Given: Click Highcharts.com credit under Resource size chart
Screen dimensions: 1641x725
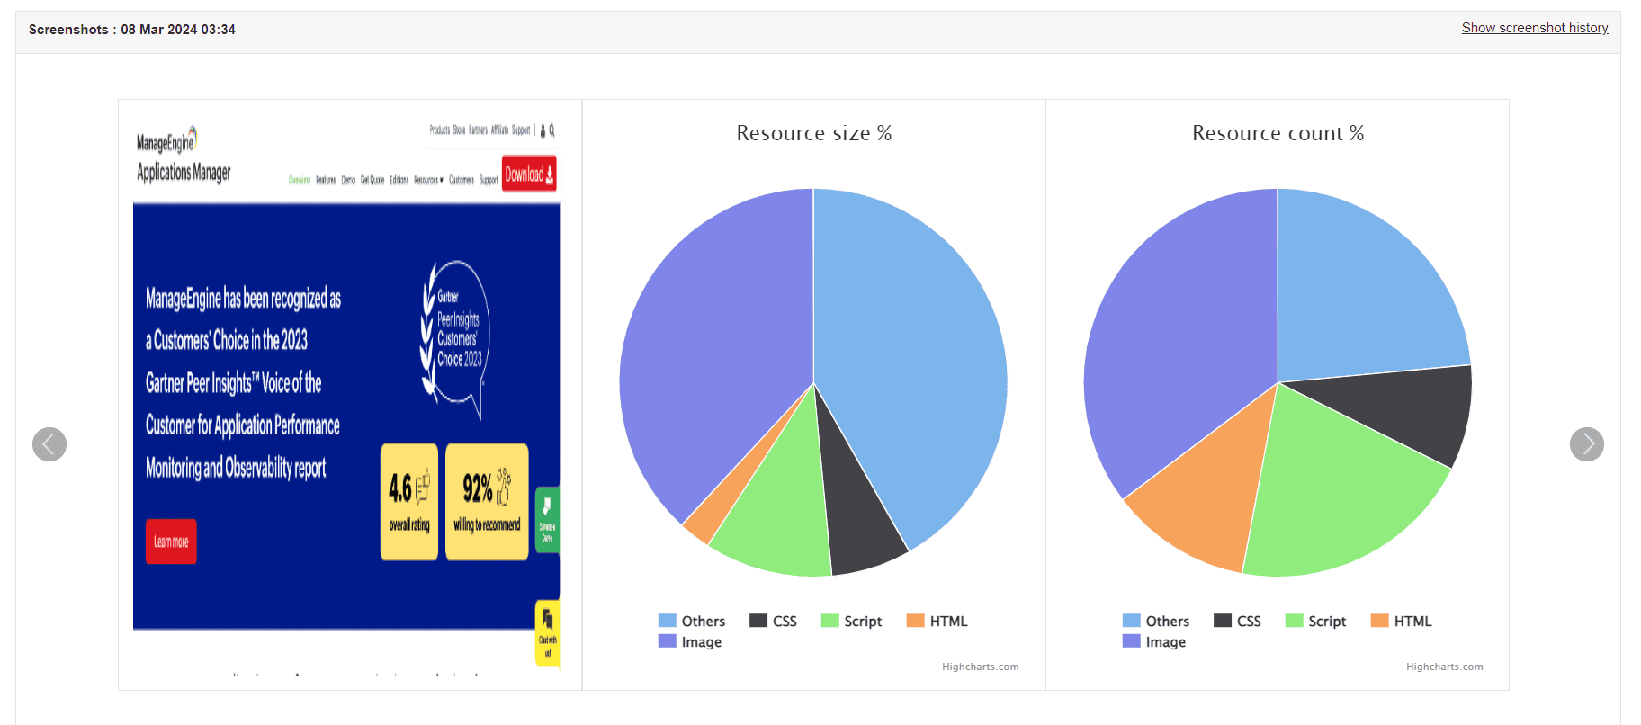Looking at the screenshot, I should [x=980, y=667].
